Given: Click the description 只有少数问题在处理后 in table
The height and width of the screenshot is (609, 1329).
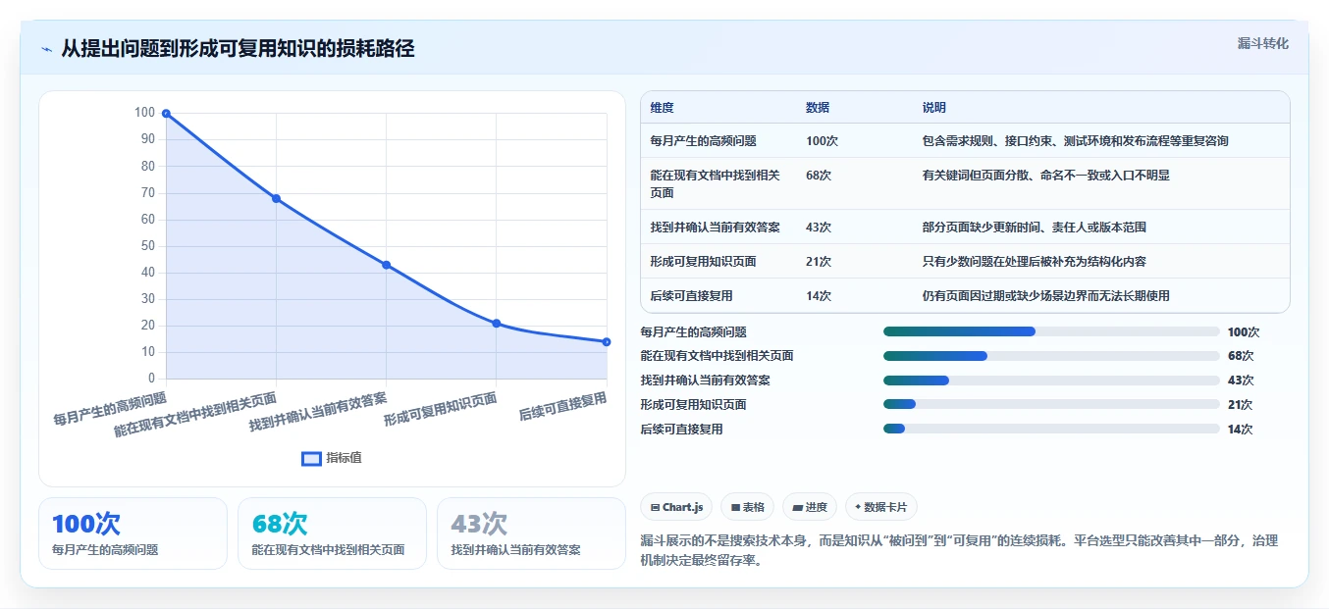Looking at the screenshot, I should tap(1034, 262).
